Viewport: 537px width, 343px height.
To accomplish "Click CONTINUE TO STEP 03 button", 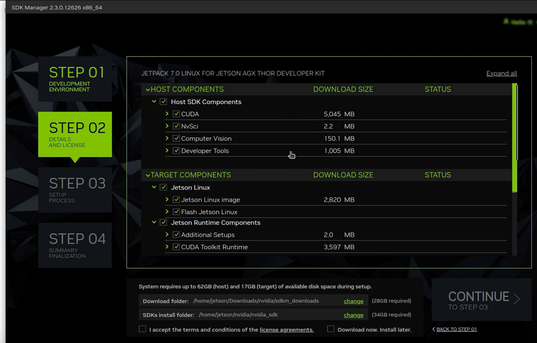I will pos(482,300).
